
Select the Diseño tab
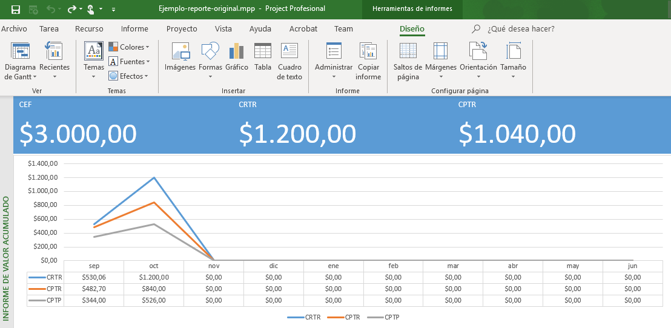coord(412,29)
